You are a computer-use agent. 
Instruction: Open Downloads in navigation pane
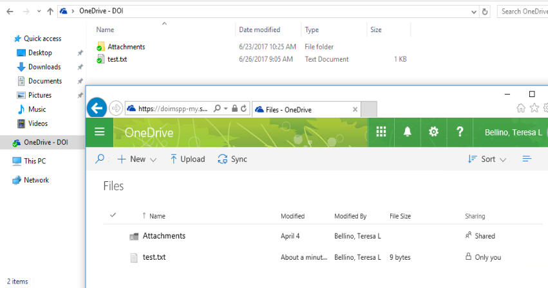pos(44,67)
